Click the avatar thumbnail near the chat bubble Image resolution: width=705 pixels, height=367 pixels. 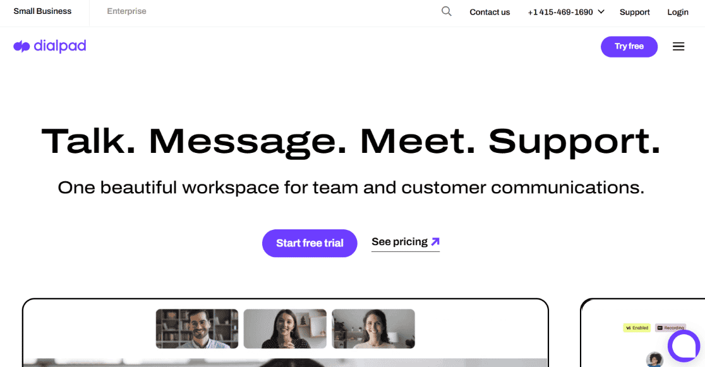pyautogui.click(x=654, y=358)
